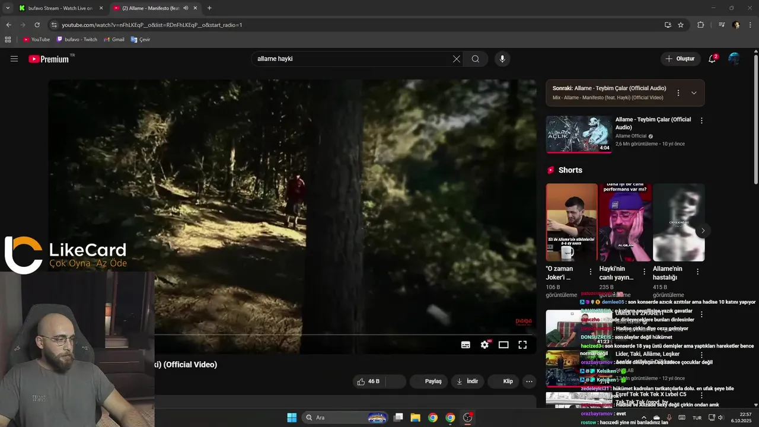Open the YouTube guide hamburger menu

pyautogui.click(x=14, y=59)
